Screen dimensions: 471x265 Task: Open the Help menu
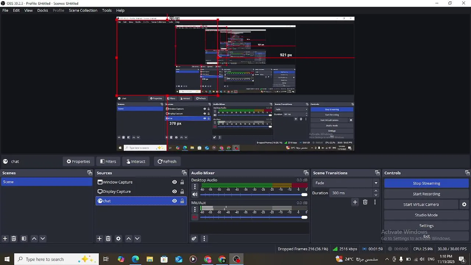pos(120,10)
